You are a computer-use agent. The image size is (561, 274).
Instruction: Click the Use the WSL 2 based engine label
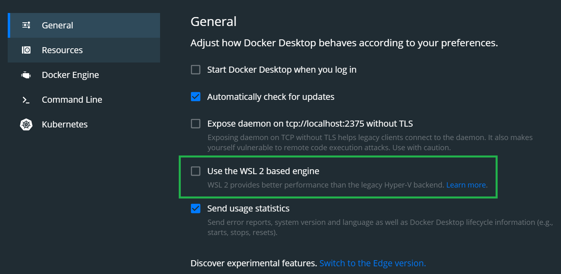[x=262, y=171]
